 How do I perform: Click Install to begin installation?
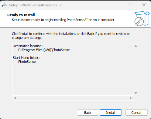[x=111, y=113]
